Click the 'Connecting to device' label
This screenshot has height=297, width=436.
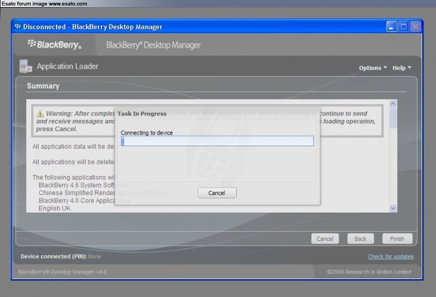click(x=147, y=132)
